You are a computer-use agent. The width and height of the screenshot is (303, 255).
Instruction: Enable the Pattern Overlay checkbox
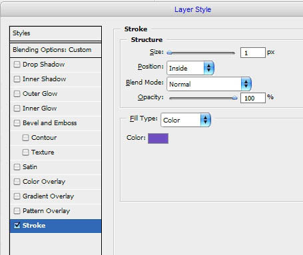(17, 211)
